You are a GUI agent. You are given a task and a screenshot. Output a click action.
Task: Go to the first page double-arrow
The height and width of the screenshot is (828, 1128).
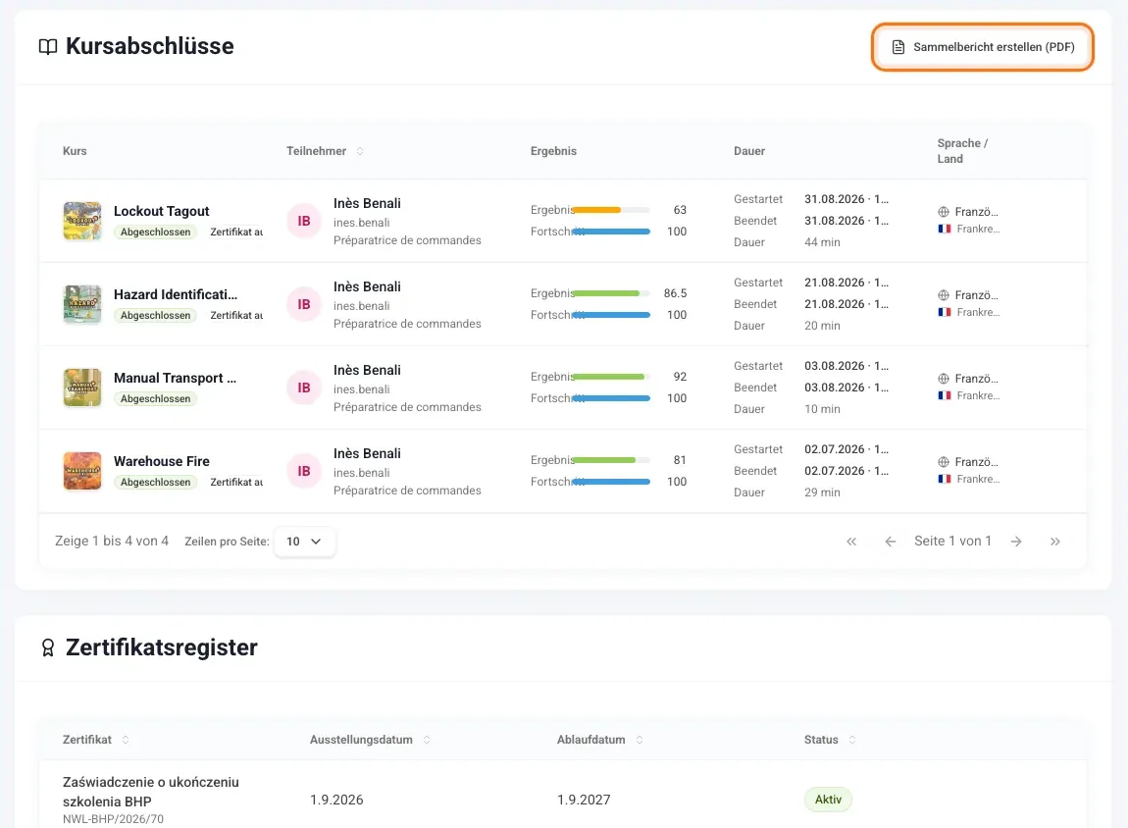[851, 542]
